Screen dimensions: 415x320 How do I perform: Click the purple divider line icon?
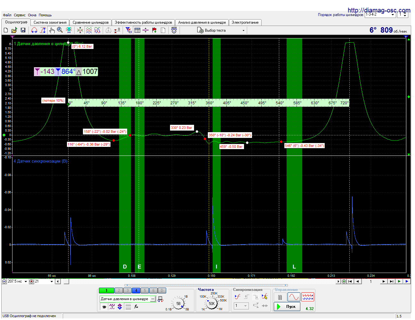(145, 30)
